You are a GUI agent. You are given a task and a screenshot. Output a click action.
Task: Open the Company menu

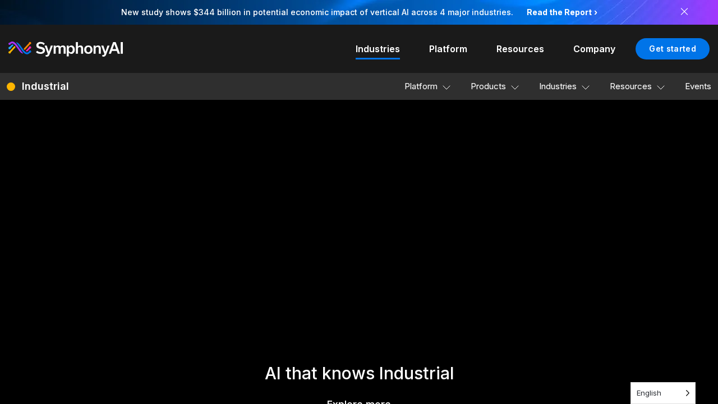pos(594,49)
